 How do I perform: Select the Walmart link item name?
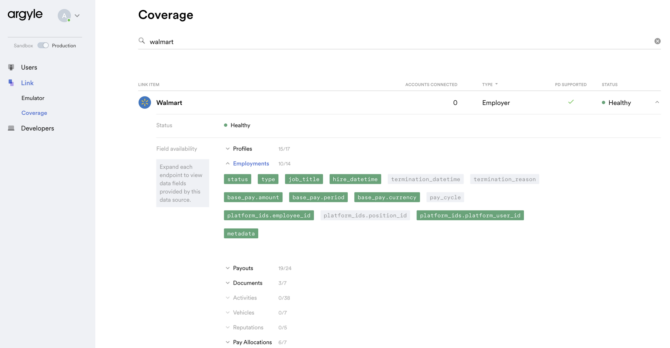(x=169, y=103)
